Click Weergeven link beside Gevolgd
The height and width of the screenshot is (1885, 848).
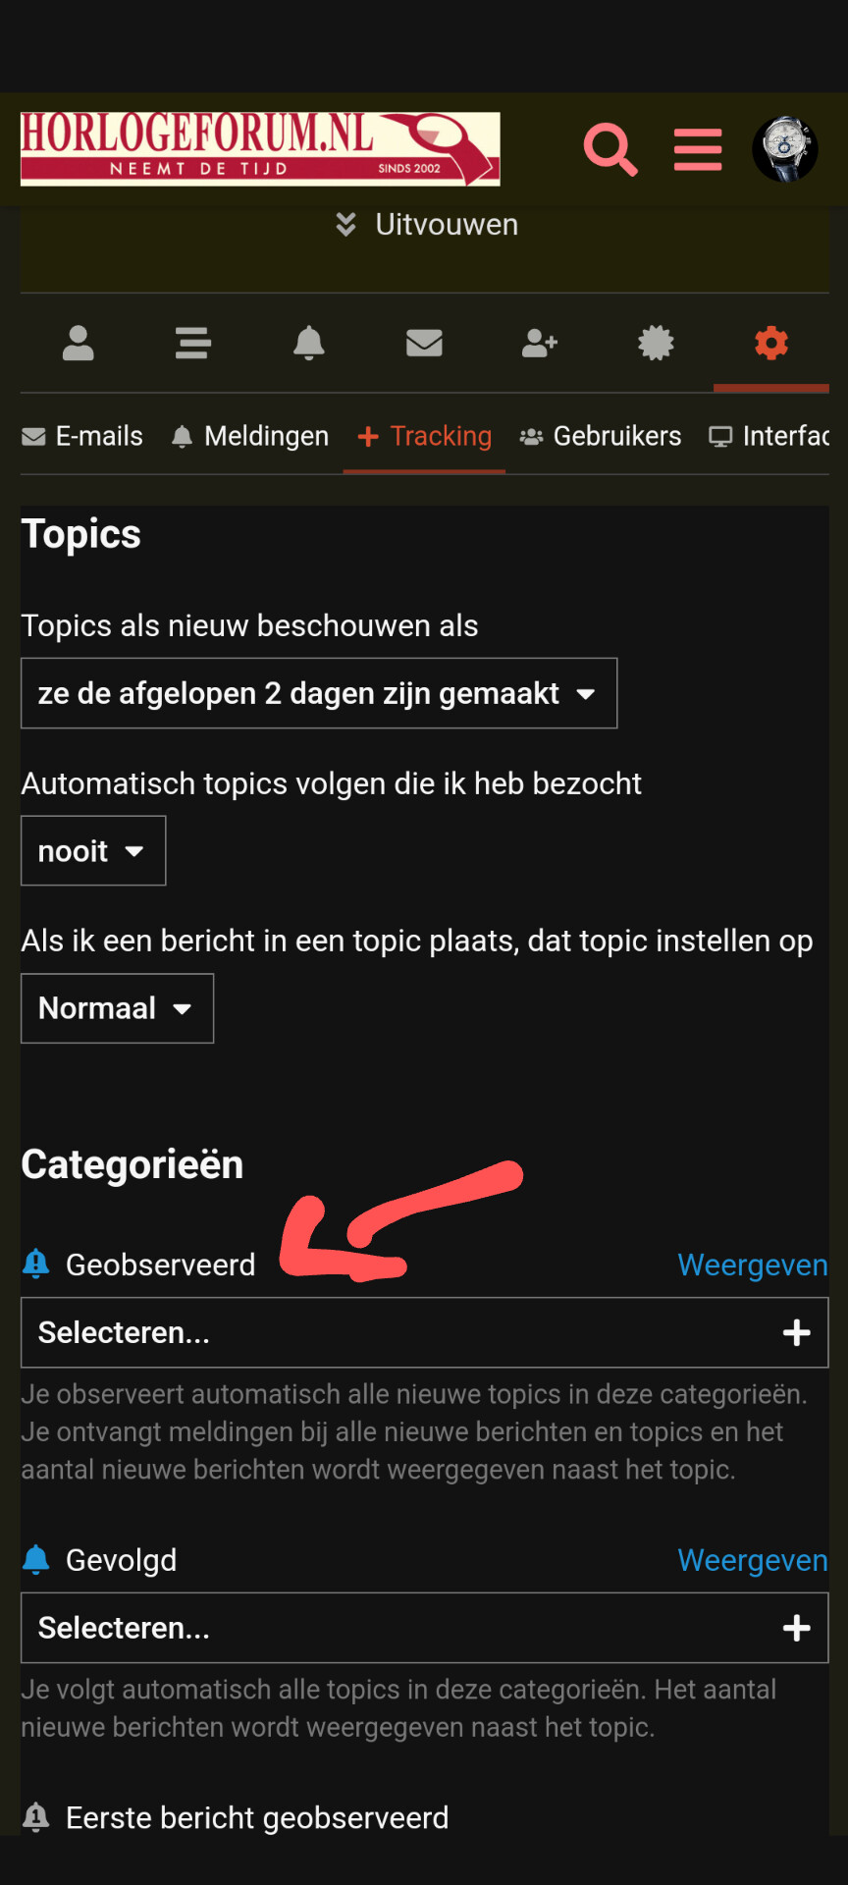753,1560
